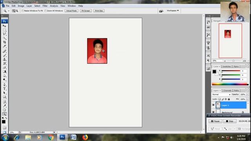The height and width of the screenshot is (141, 251).
Task: Select the Clone Stamp tool
Action: click(4, 59)
